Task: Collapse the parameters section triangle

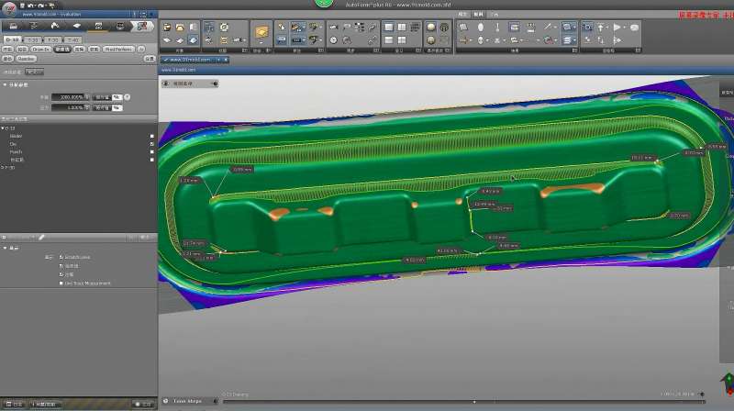Action: [5, 84]
